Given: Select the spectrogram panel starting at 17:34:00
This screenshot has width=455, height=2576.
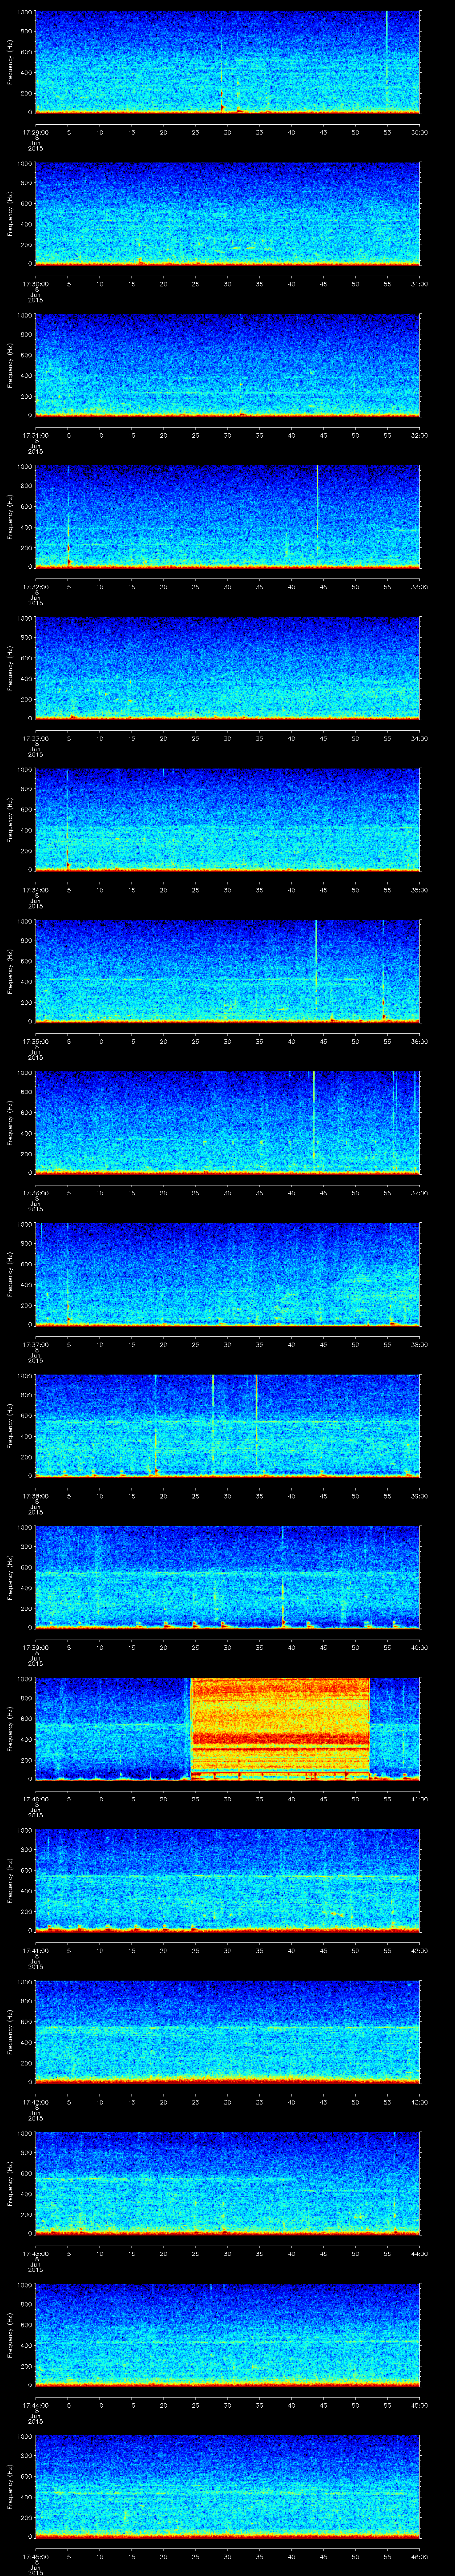Looking at the screenshot, I should click(227, 820).
